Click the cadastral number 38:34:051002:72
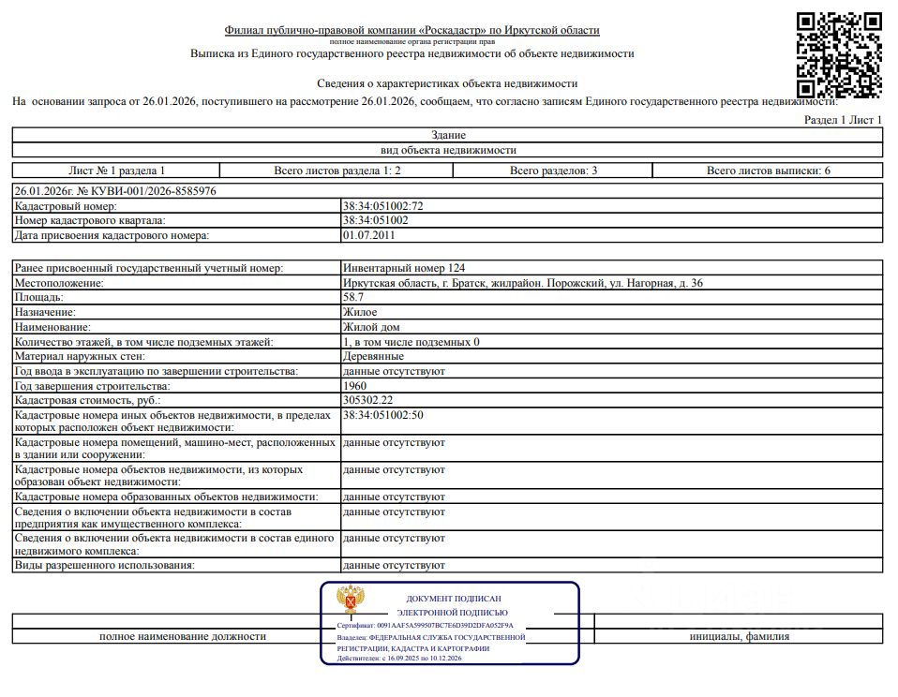This screenshot has height=697, width=898. tap(382, 206)
